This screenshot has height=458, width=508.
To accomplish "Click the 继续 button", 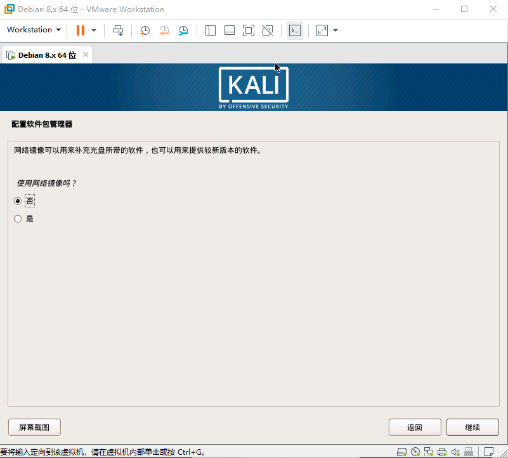I will 472,427.
